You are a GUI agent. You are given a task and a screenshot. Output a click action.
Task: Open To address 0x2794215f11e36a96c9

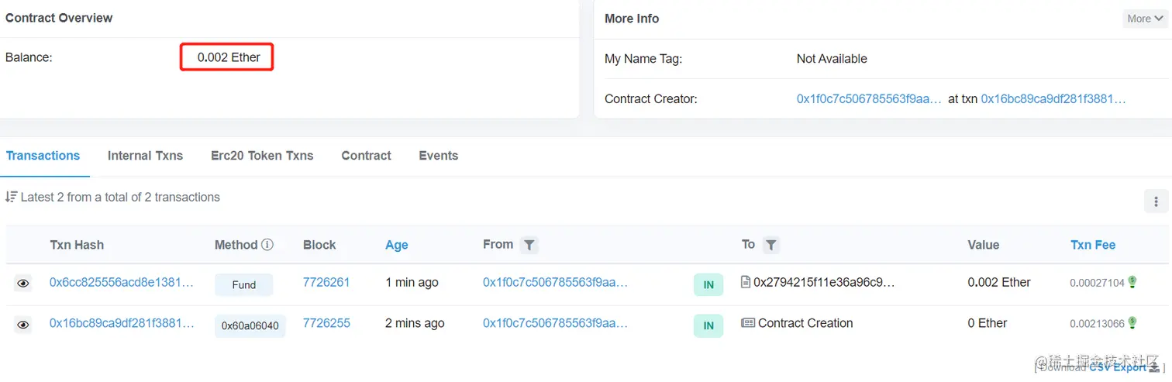[824, 282]
